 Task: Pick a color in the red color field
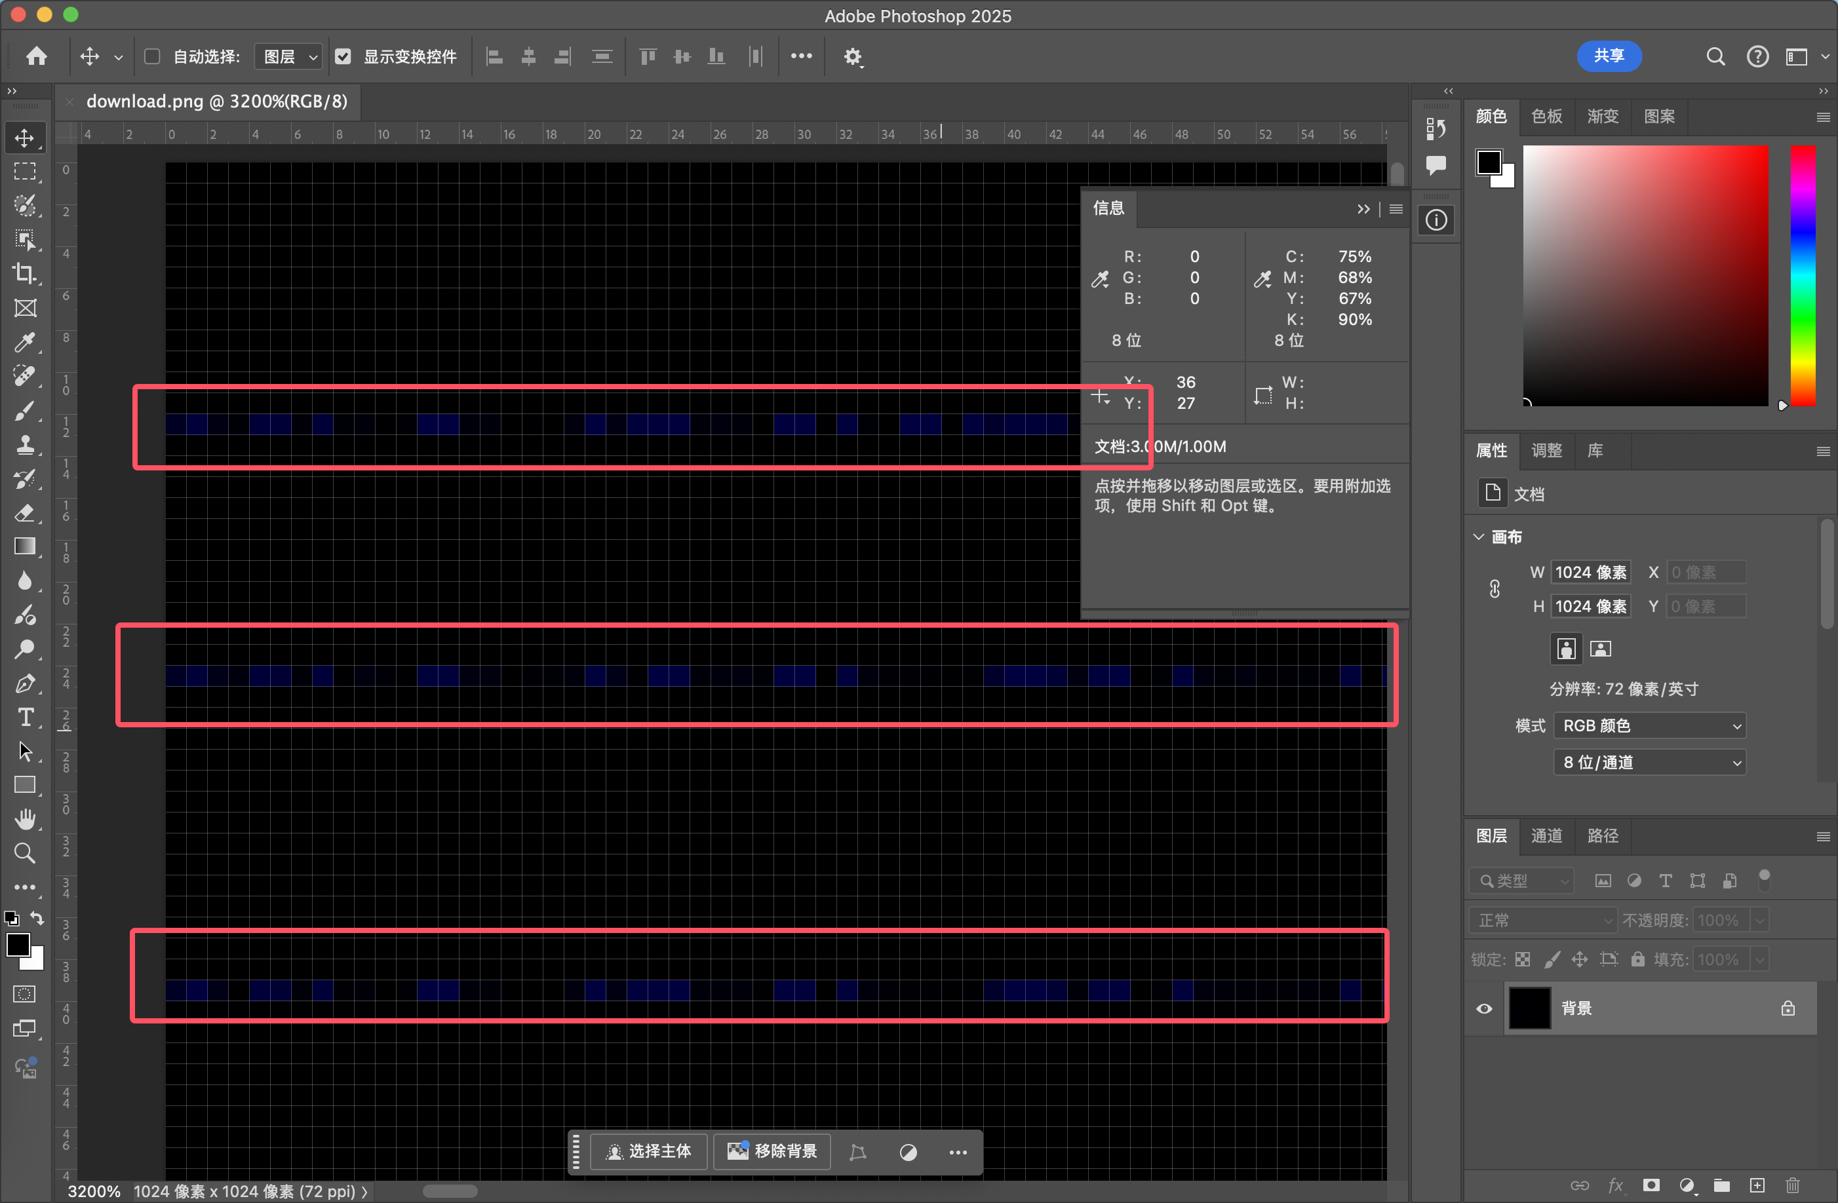pos(1645,276)
